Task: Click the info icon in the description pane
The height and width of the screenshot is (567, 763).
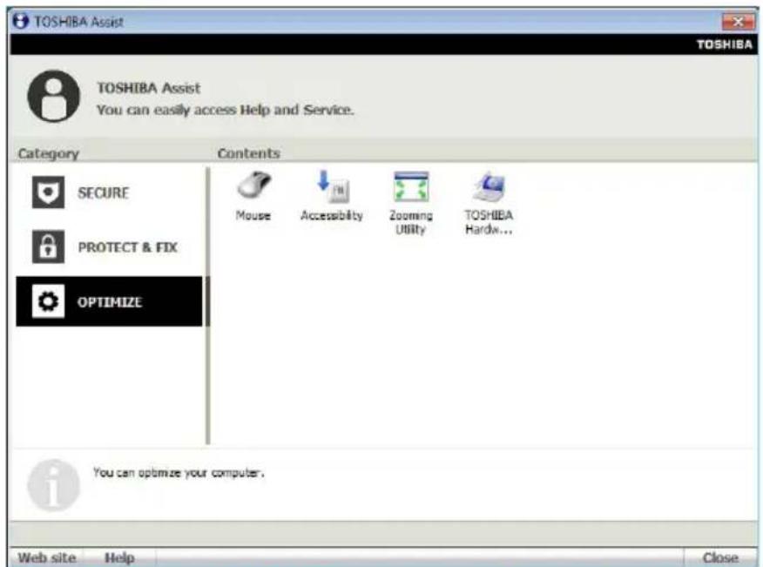Action: pyautogui.click(x=53, y=485)
